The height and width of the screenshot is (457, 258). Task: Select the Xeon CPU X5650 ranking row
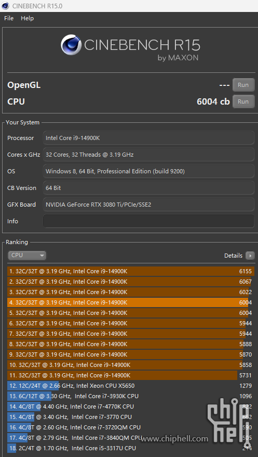[x=131, y=386]
